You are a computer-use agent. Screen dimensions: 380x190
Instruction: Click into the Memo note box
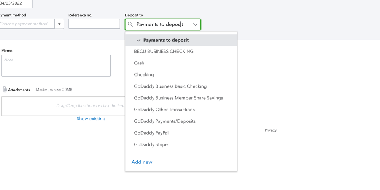[56, 66]
